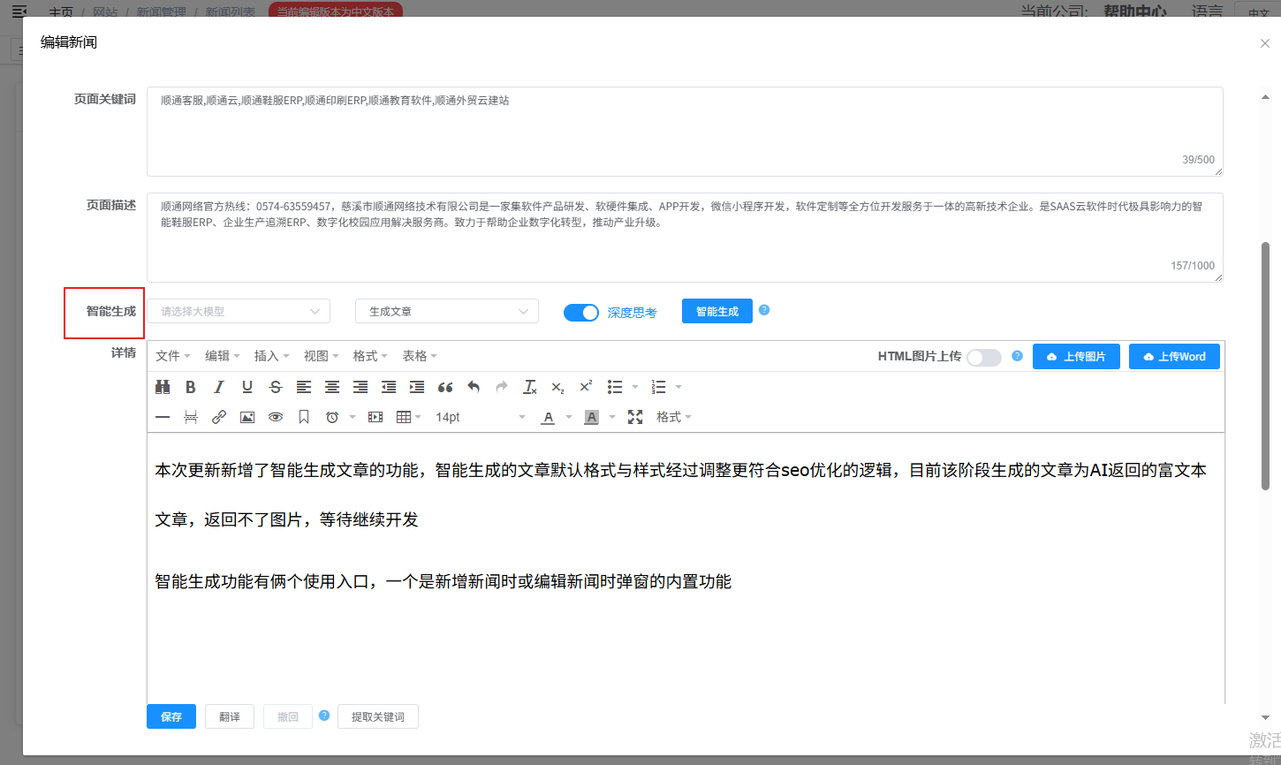Click the text color A swatch
The width and height of the screenshot is (1281, 765).
(x=549, y=417)
